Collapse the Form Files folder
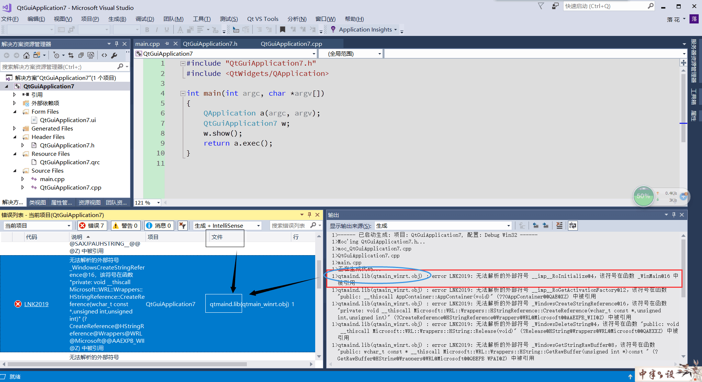Image resolution: width=702 pixels, height=382 pixels. [x=14, y=111]
